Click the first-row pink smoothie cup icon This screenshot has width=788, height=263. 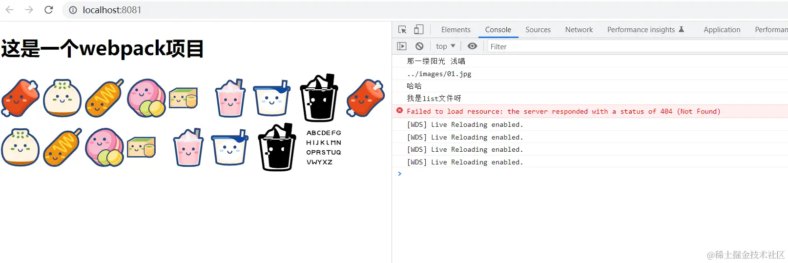(x=229, y=98)
